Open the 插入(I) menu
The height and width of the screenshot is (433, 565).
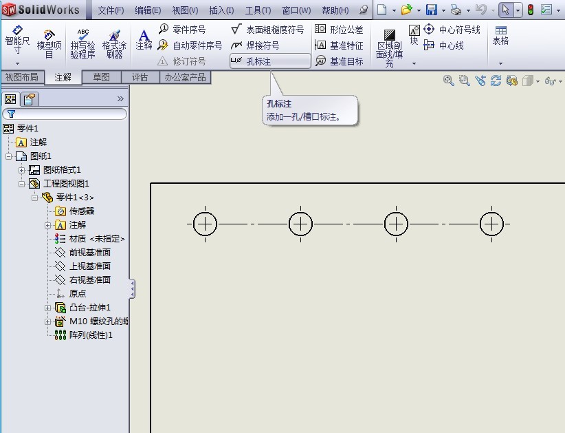[221, 10]
